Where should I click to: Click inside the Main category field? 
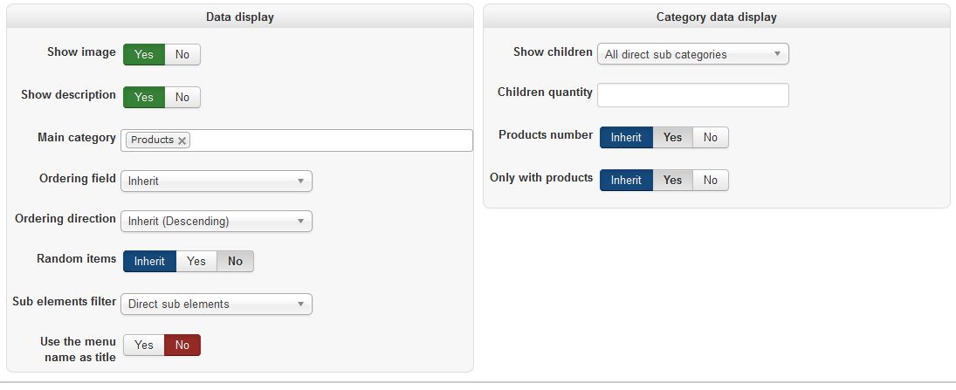click(332, 140)
